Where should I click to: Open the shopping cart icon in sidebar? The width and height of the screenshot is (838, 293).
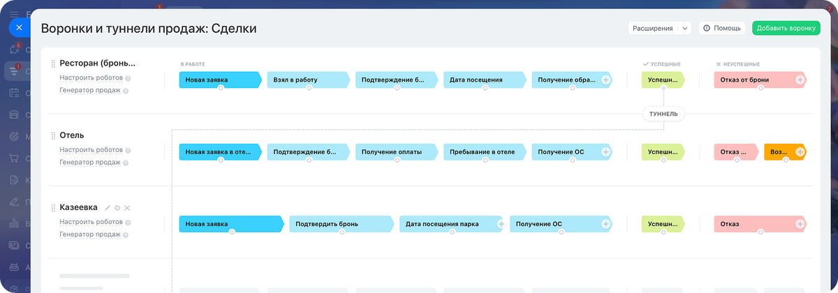pyautogui.click(x=14, y=158)
